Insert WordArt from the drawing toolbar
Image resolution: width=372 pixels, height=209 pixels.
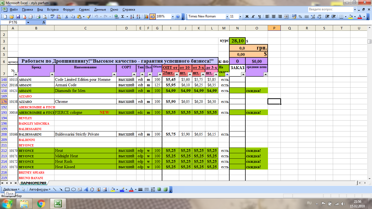coord(86,189)
